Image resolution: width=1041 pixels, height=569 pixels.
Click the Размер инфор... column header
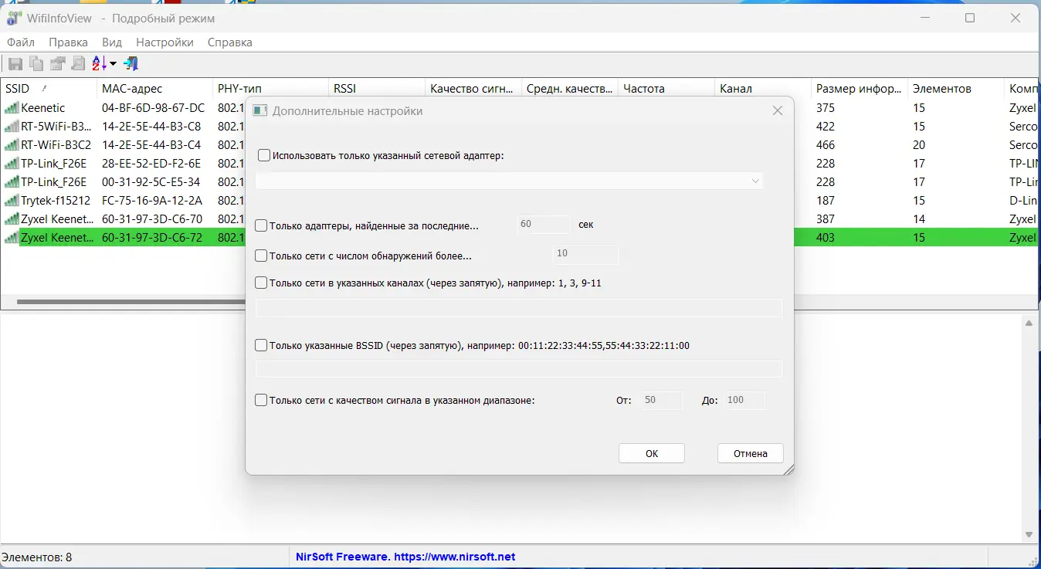click(860, 89)
